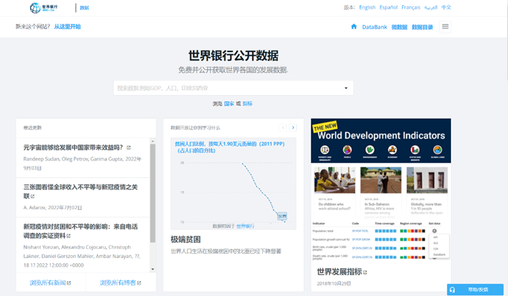508x296 pixels.
Task: Click SP.POP.GROW indicator code
Action: coord(361,240)
